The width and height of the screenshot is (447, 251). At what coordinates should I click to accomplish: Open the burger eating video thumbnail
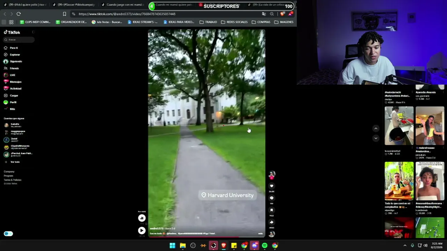[399, 181]
